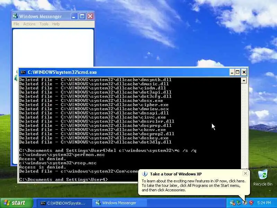
Task: Click the line ending in dmsynth.dll
Action: click(x=96, y=80)
